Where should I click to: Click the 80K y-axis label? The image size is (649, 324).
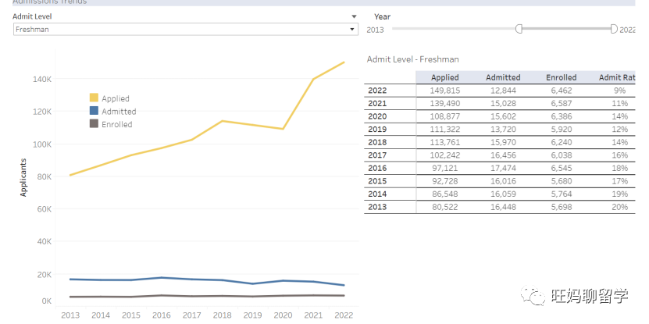44,176
